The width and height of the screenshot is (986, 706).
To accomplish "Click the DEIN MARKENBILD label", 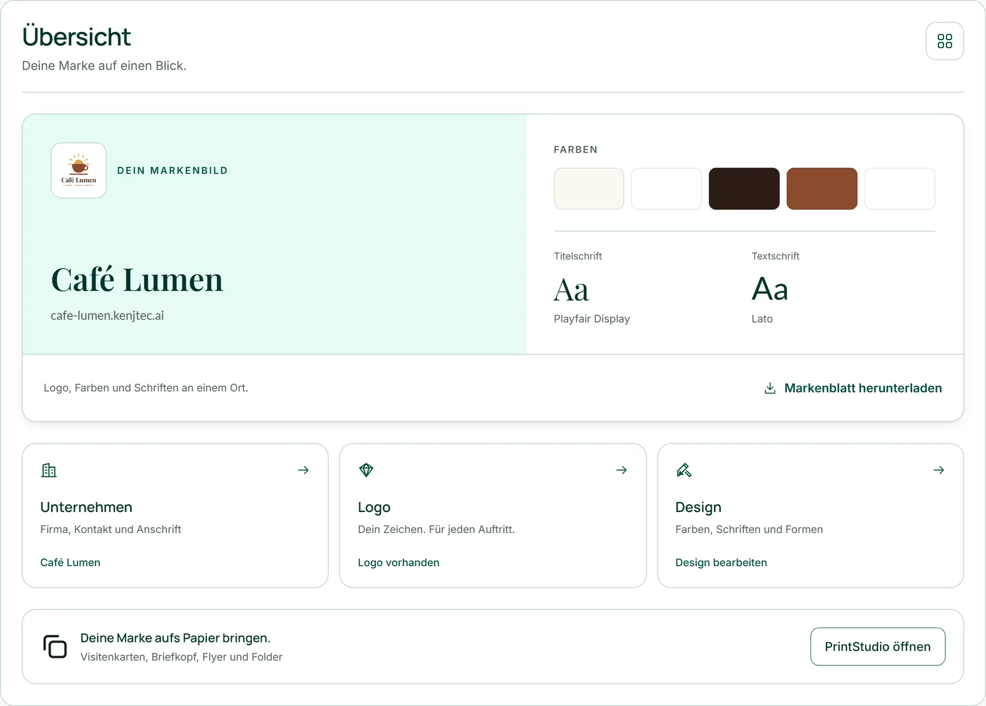I will point(173,171).
